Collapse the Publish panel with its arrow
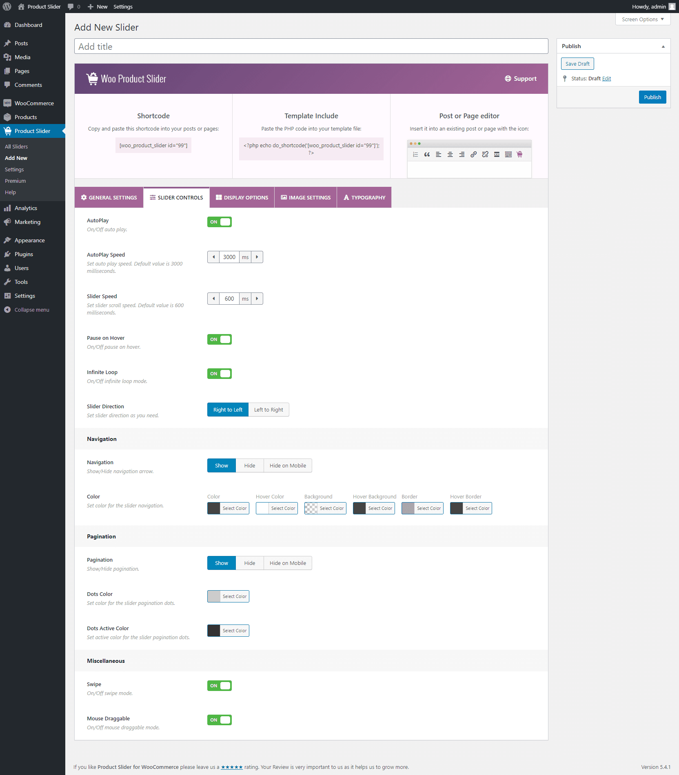This screenshot has height=775, width=679. (x=663, y=46)
